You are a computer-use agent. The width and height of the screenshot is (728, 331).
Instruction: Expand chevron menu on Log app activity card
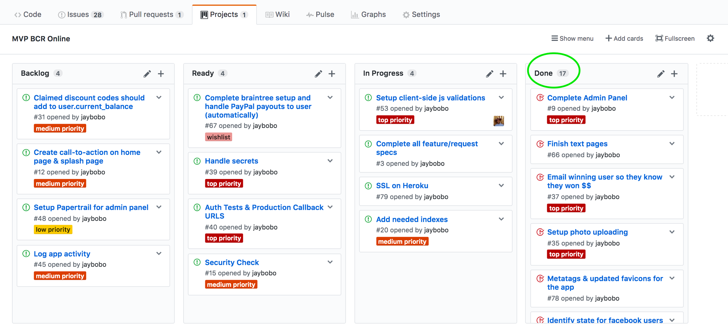point(159,253)
